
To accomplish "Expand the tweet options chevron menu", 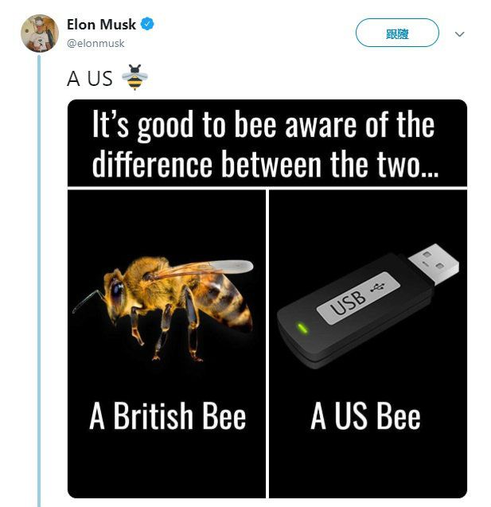I will point(459,33).
